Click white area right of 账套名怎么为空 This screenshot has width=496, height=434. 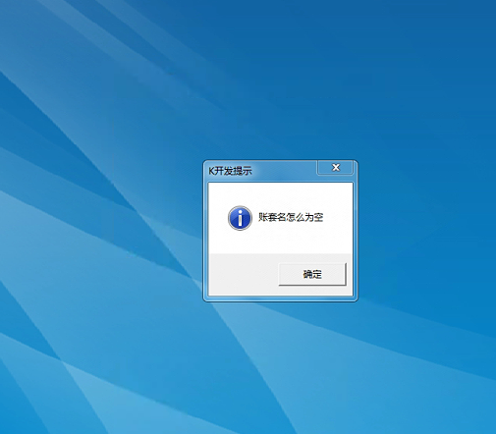[338, 217]
